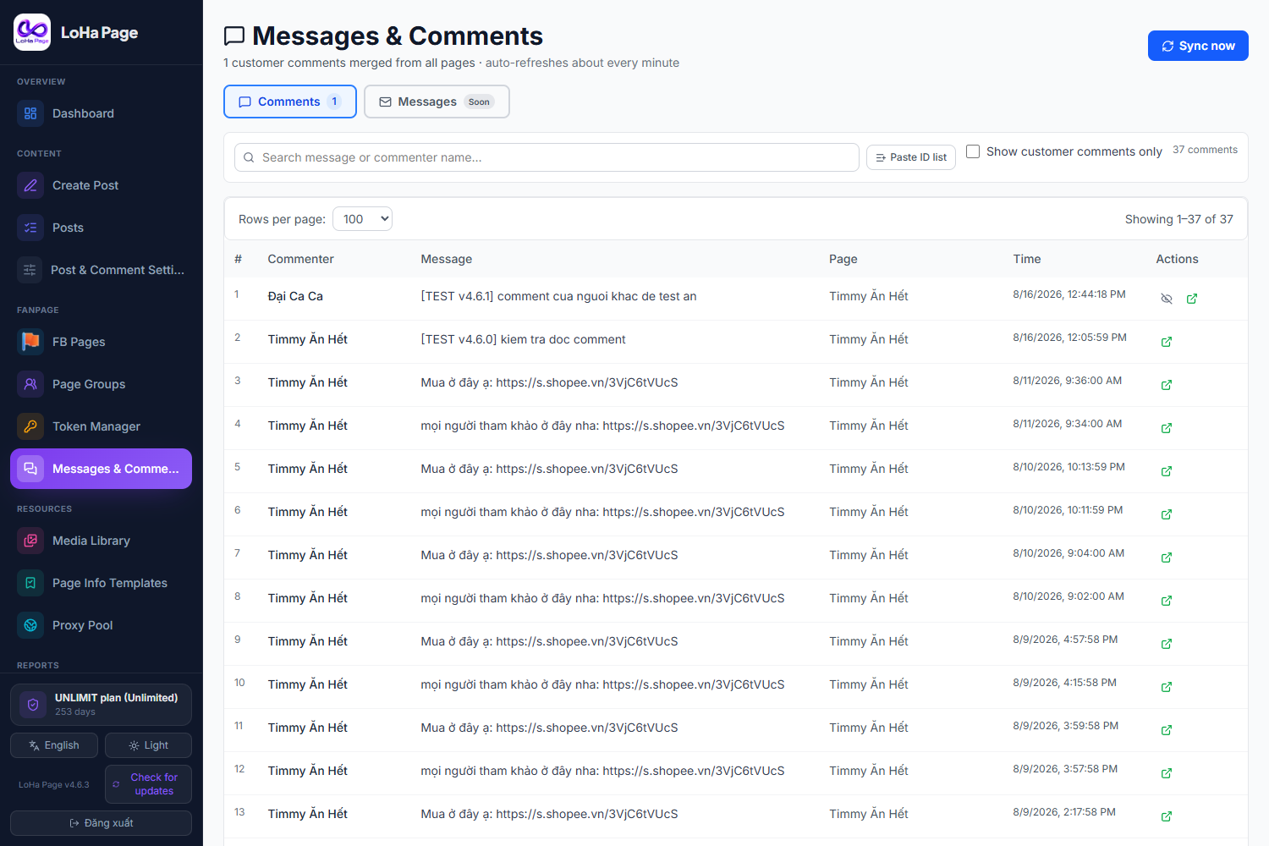This screenshot has width=1269, height=846.
Task: Click the UNLIMIT plan card
Action: point(101,705)
